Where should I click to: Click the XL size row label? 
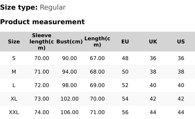coord(14,99)
